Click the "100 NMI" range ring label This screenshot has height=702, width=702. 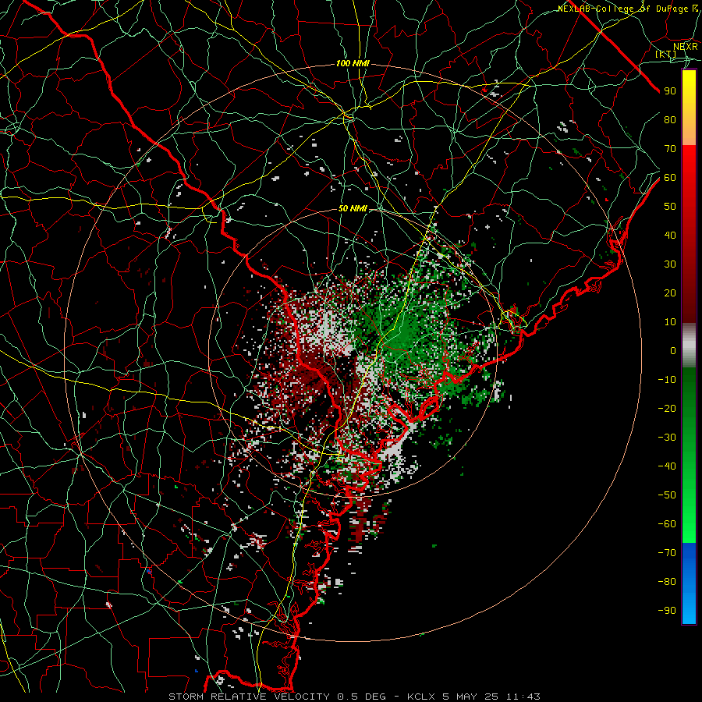[x=353, y=64]
